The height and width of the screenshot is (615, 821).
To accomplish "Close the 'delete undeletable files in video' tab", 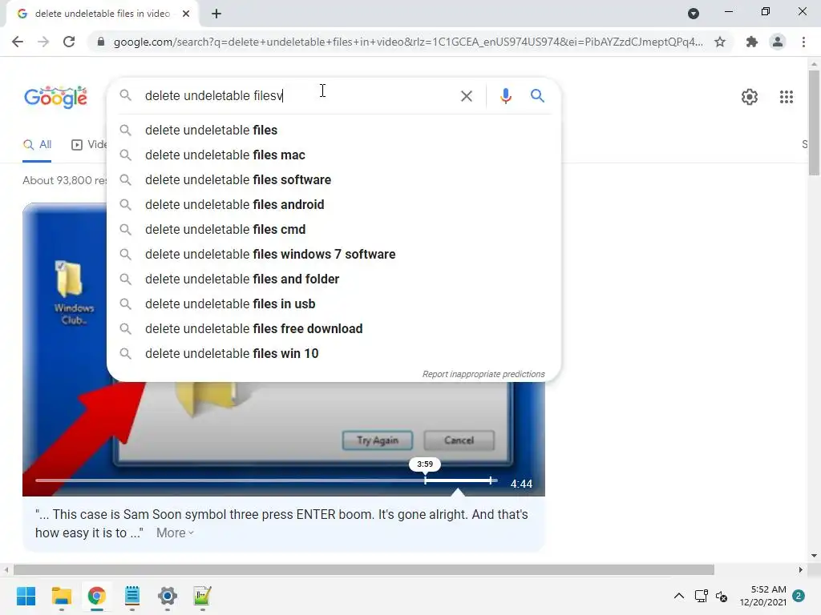I will pos(186,14).
